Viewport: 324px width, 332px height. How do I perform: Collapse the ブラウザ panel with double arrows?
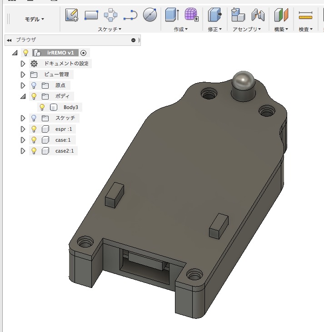tap(9, 40)
